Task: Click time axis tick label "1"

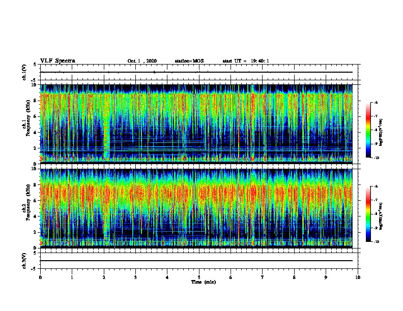Action: pyautogui.click(x=72, y=277)
